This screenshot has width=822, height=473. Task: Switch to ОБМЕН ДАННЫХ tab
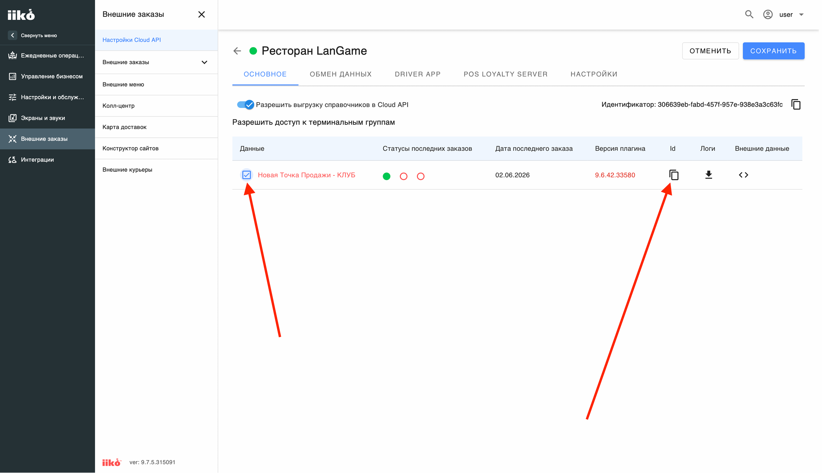tap(341, 74)
